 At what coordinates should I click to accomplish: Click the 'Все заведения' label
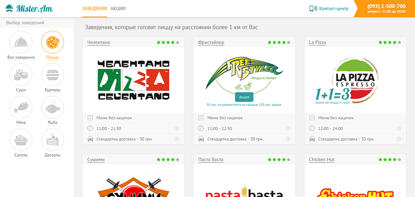click(x=21, y=58)
